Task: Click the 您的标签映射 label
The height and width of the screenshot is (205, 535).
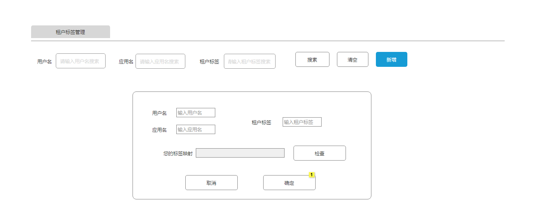Action: point(178,153)
